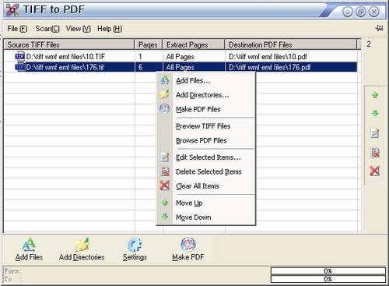Image resolution: width=389 pixels, height=286 pixels.
Task: Select Make PDF Files in context menu
Action: pyautogui.click(x=206, y=109)
